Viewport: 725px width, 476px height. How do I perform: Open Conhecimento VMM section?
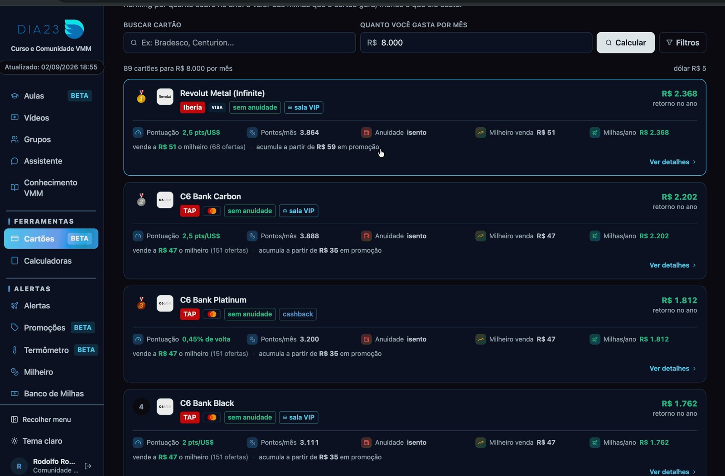click(51, 188)
